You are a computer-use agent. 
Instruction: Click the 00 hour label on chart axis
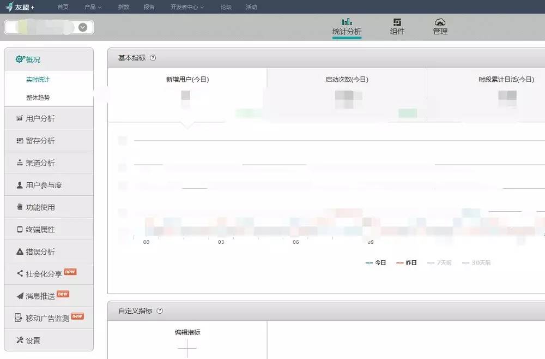[146, 242]
